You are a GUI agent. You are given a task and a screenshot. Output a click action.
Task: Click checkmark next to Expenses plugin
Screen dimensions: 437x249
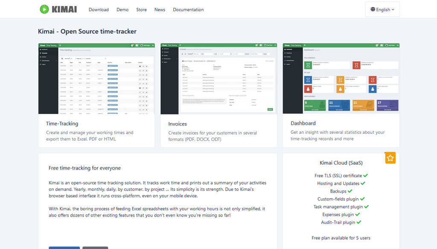click(358, 214)
